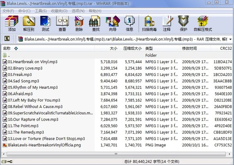Screen dimensions: 234x165
Task: Click the file icon of 06.Afraid.mp3
Action: (5, 94)
